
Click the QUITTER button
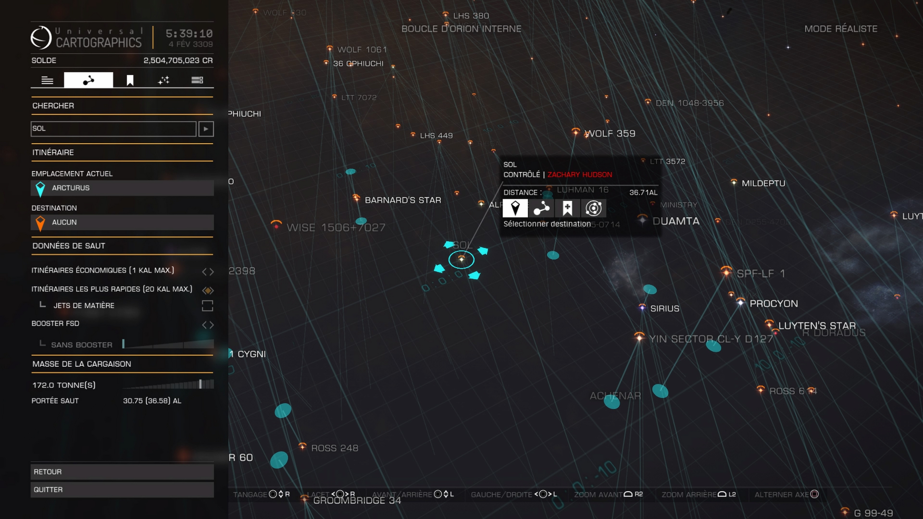pos(122,490)
